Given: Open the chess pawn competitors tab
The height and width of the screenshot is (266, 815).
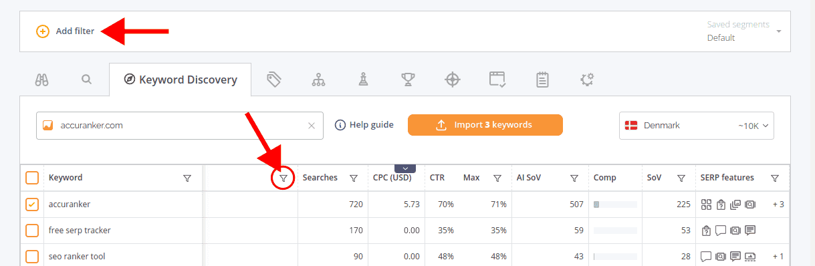Looking at the screenshot, I should click(x=362, y=80).
